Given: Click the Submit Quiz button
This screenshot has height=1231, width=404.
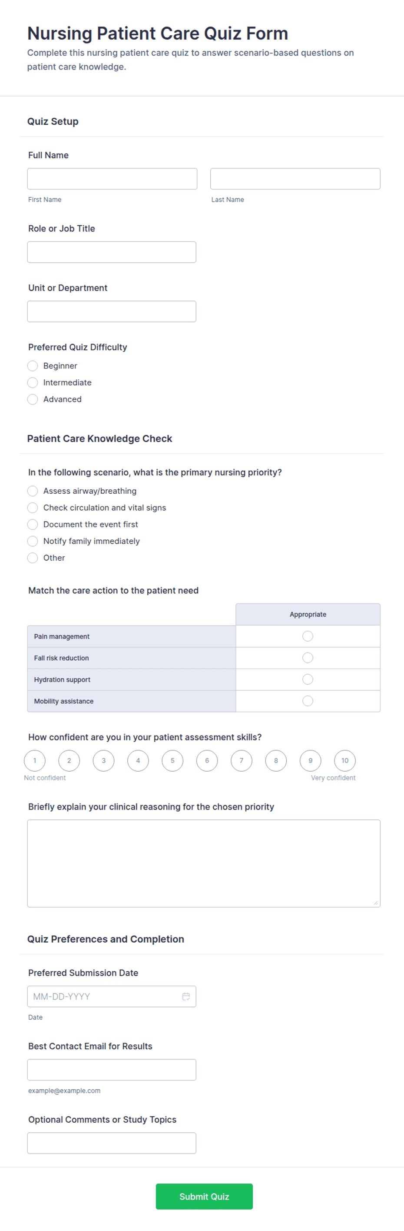Looking at the screenshot, I should 204,1196.
